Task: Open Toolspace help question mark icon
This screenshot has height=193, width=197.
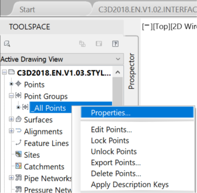Action: click(x=115, y=44)
